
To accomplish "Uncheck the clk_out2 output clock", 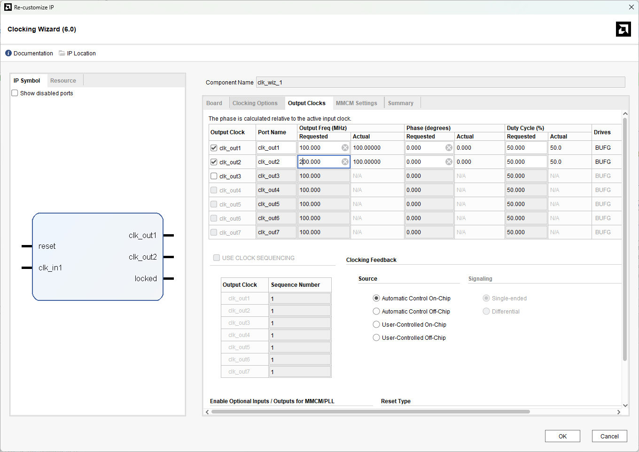I will tap(214, 162).
